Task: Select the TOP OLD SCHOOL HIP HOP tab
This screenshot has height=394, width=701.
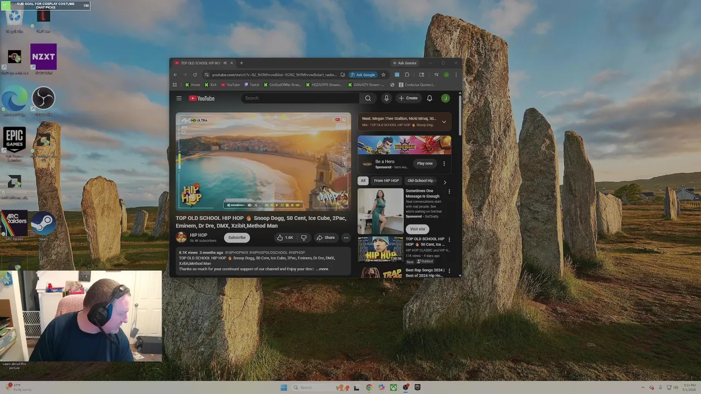Action: coord(200,63)
